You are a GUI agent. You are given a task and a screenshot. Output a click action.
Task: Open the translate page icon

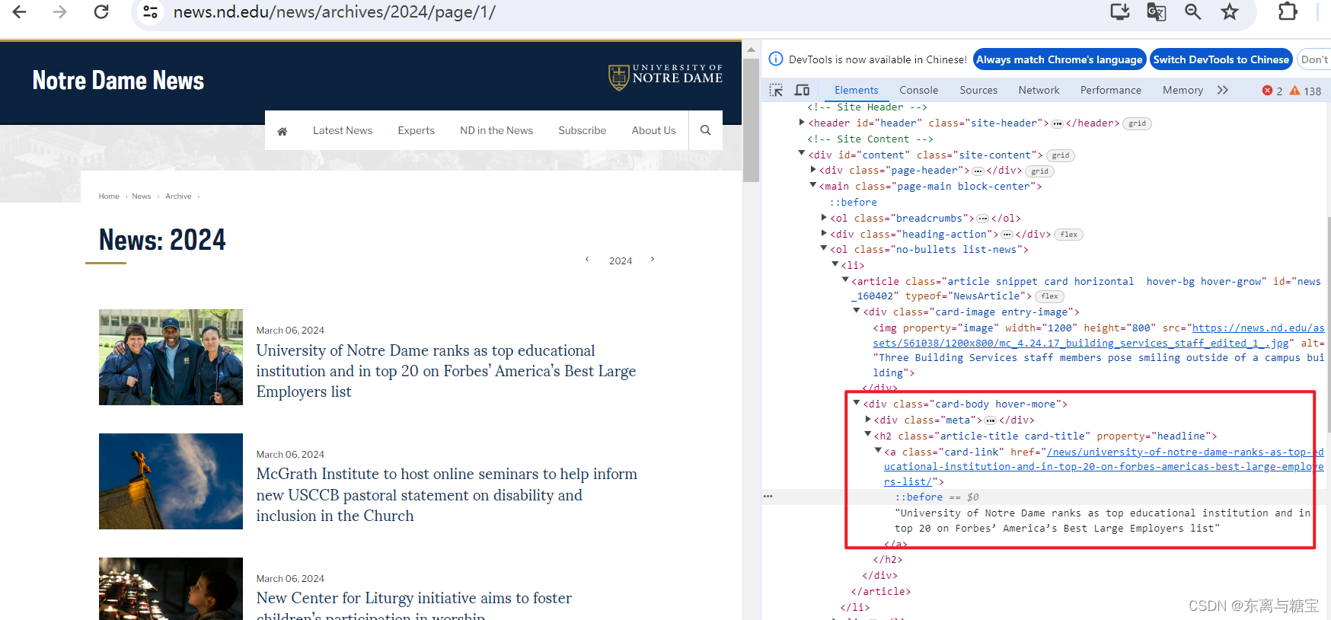coord(1157,11)
